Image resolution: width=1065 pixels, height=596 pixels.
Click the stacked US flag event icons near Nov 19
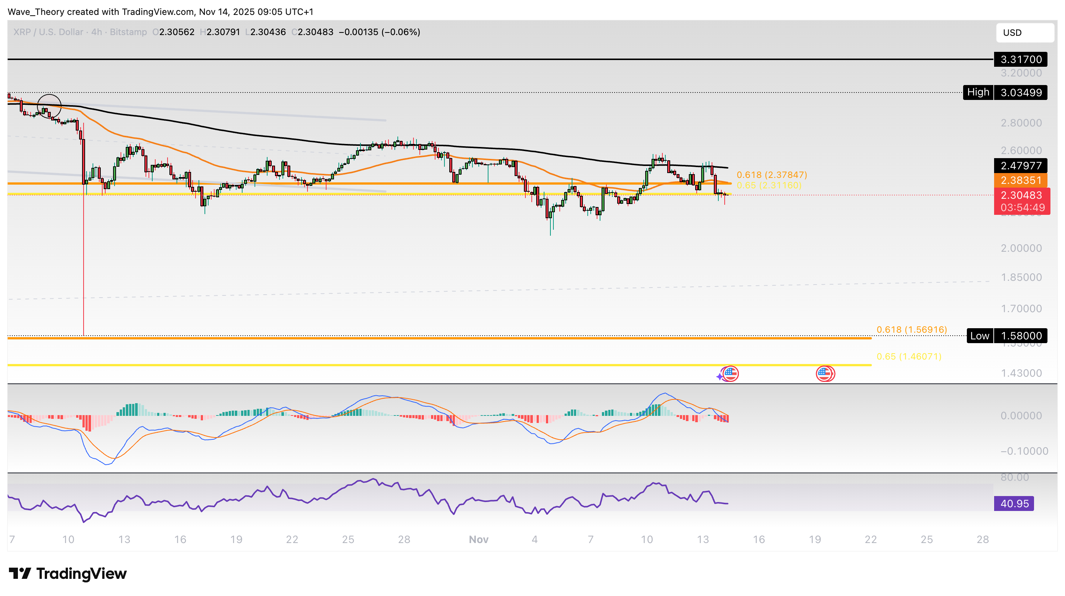[825, 374]
